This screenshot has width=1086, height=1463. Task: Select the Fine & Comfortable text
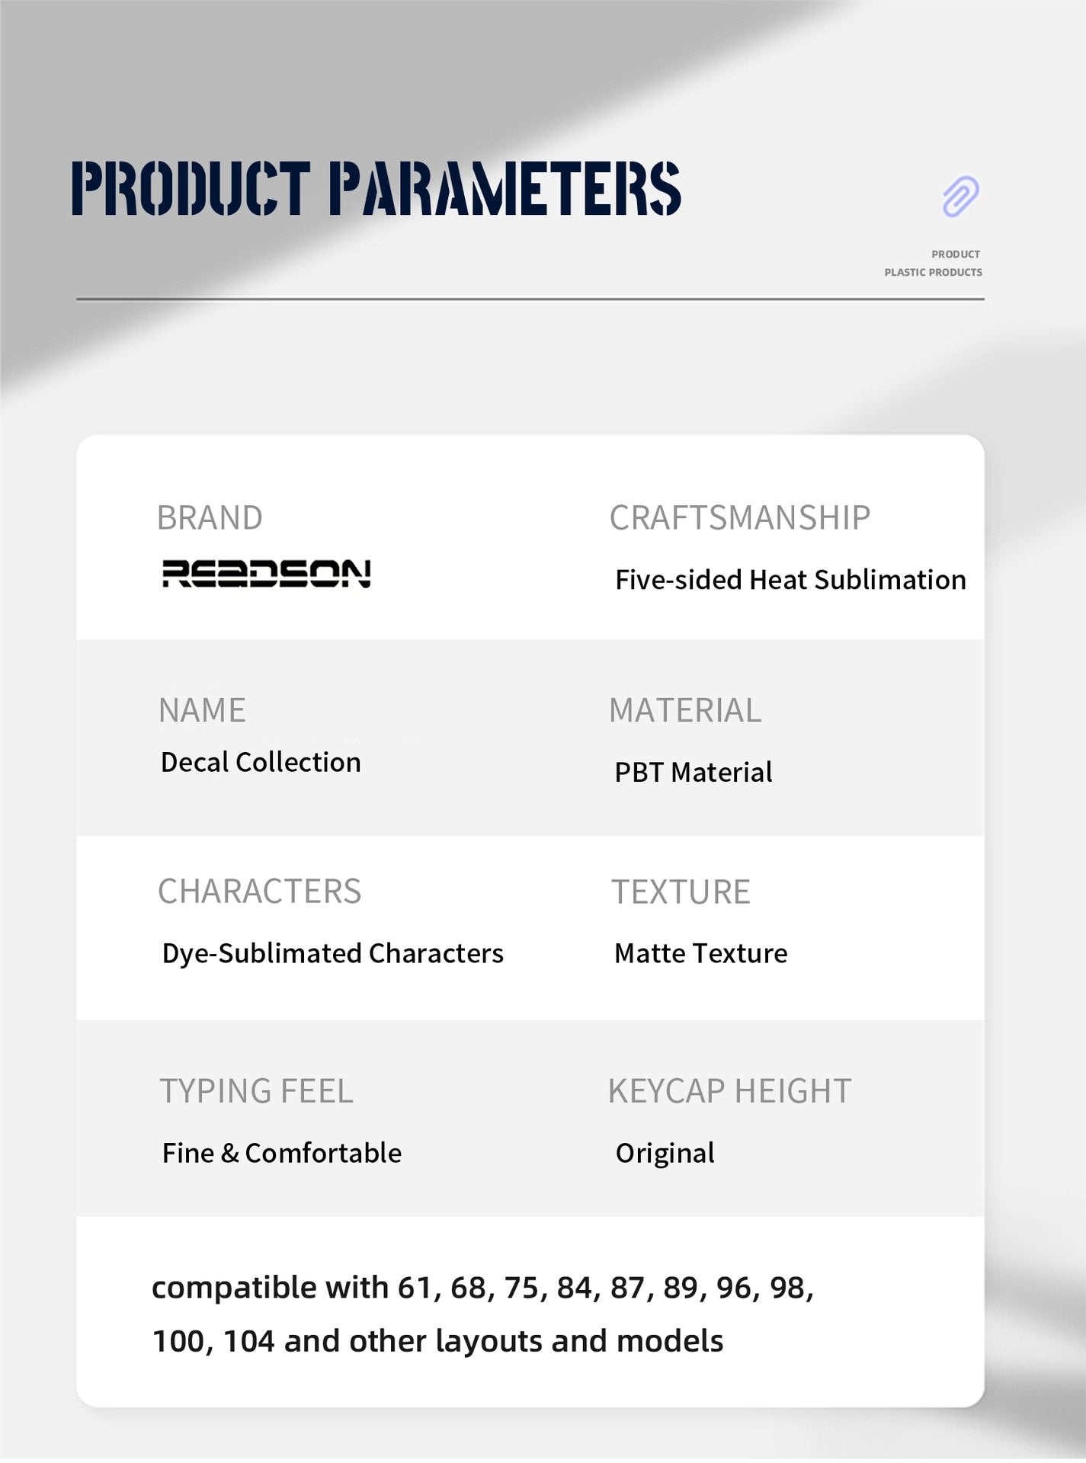pyautogui.click(x=281, y=1153)
